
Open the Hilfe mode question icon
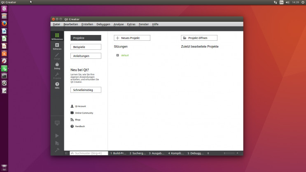[57, 86]
